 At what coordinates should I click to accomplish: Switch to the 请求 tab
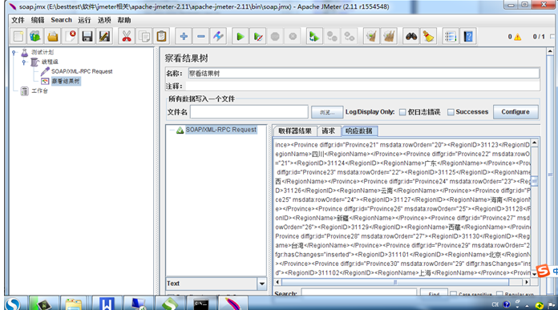tap(328, 131)
